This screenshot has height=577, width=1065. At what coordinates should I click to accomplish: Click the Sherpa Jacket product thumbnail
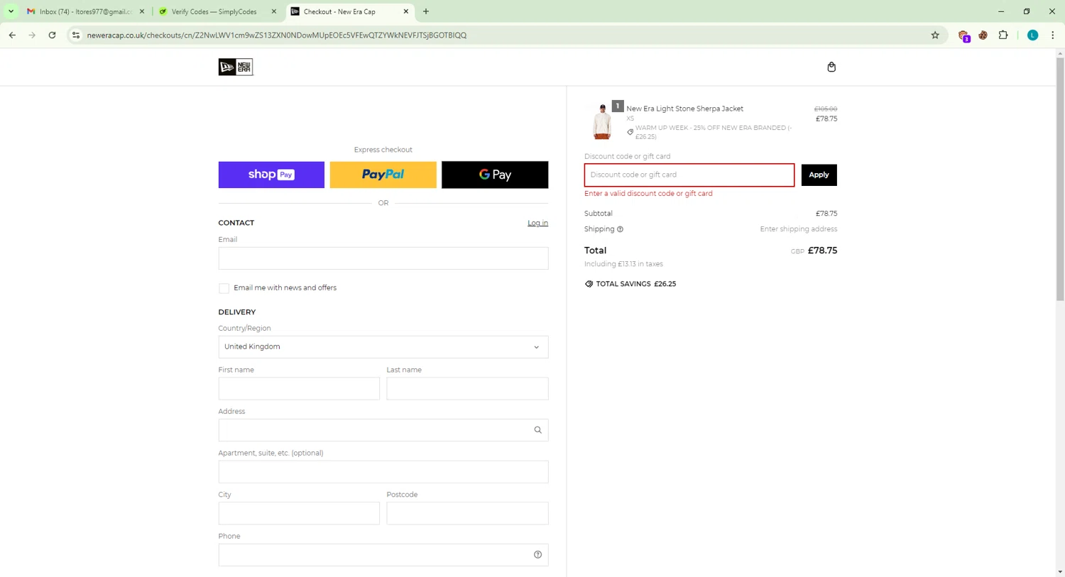coord(602,121)
